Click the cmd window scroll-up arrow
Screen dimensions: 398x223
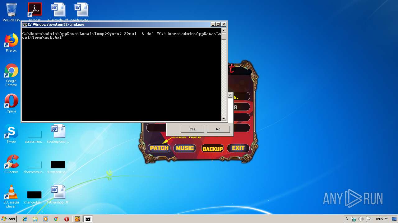tap(224, 31)
